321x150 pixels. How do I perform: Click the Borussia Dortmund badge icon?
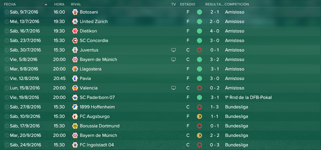click(75, 126)
